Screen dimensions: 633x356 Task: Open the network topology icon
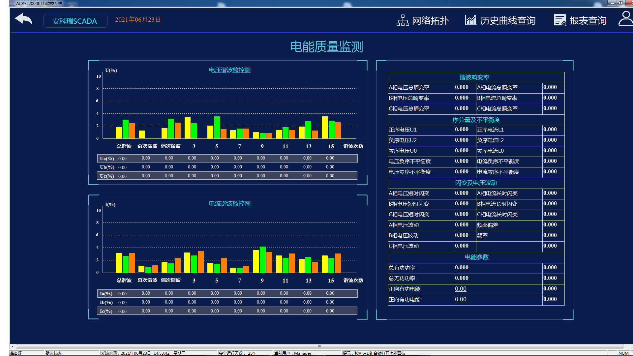click(x=403, y=20)
